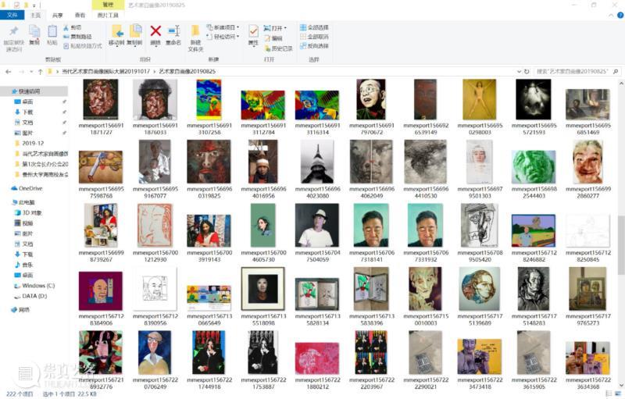Select thumbnail mmexport1566917970672 cartoon glasses face
The image size is (625, 399).
click(372, 107)
